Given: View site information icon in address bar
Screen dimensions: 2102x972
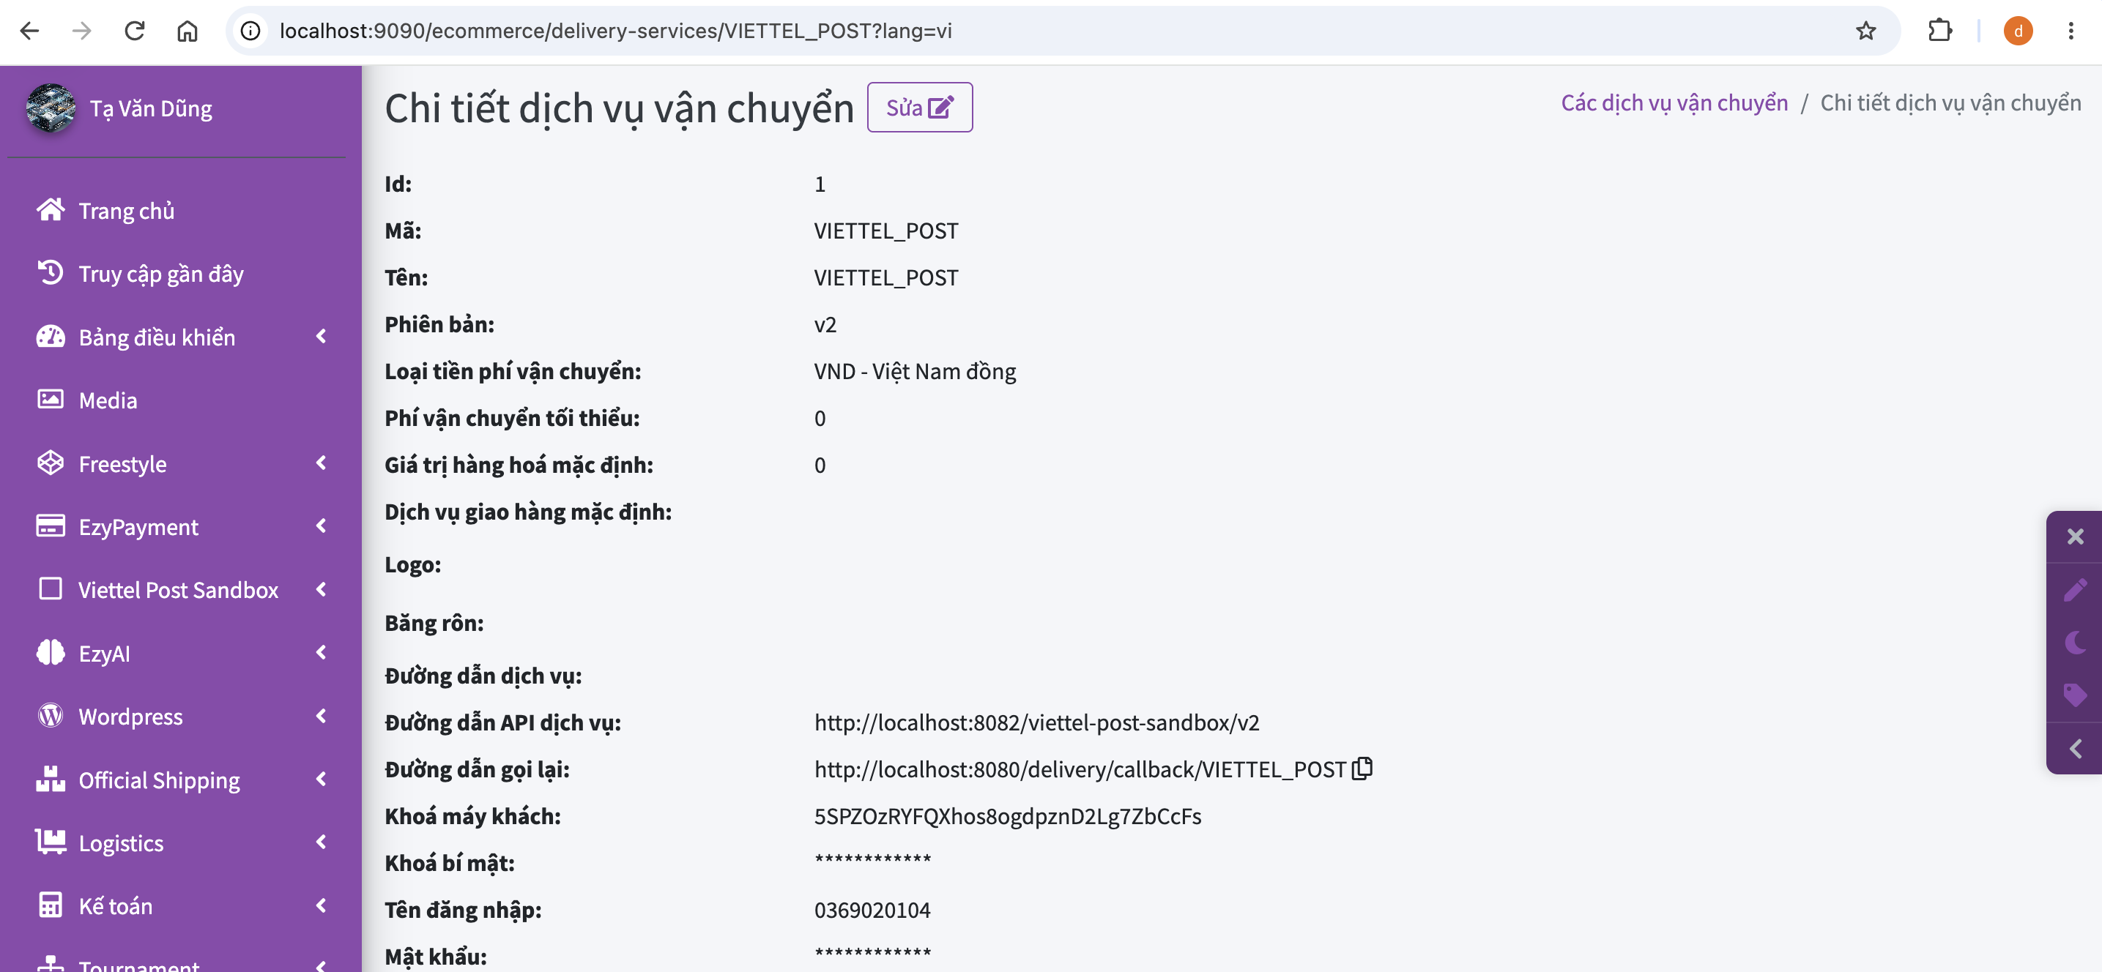Looking at the screenshot, I should pyautogui.click(x=250, y=31).
